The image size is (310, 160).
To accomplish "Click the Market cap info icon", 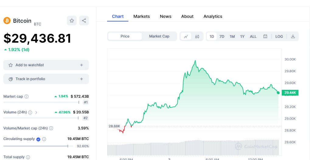I will pos(26,96).
